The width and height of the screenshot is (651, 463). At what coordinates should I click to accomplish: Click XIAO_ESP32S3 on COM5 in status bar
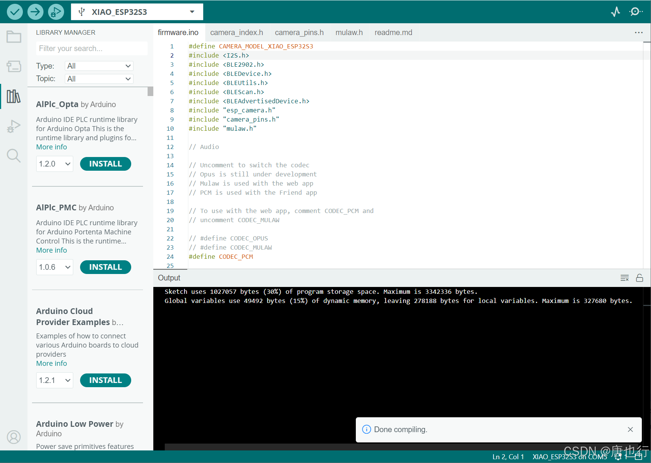tap(570, 457)
